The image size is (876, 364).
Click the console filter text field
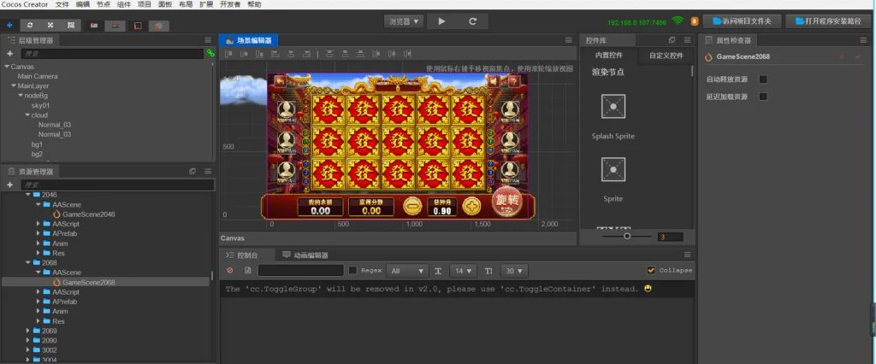300,270
